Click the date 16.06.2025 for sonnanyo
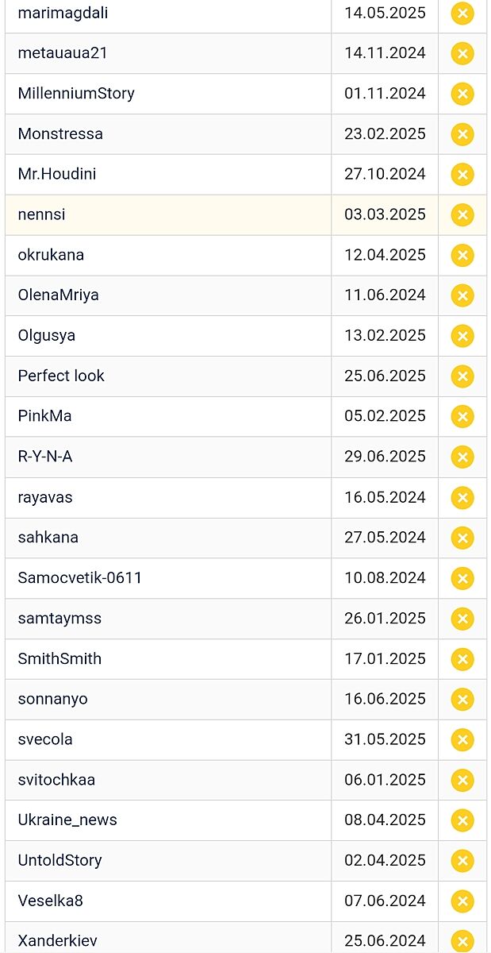Screen dimensions: 491x953 (x=385, y=699)
